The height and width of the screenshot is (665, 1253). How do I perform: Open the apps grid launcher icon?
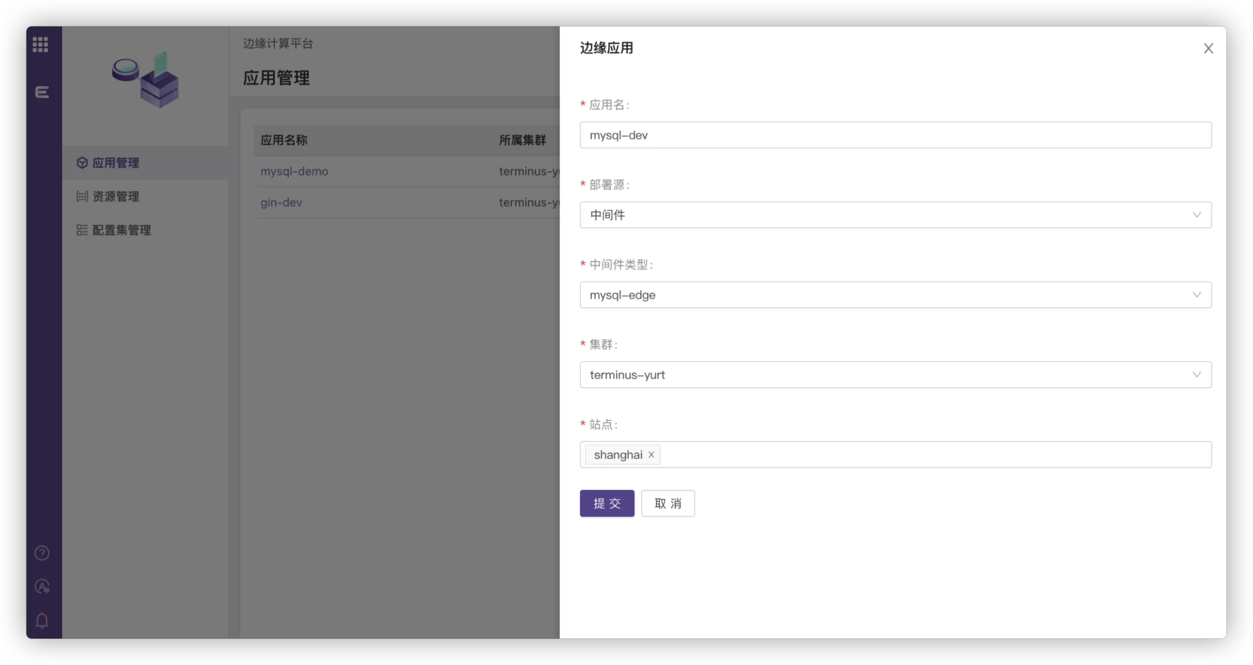pos(40,44)
